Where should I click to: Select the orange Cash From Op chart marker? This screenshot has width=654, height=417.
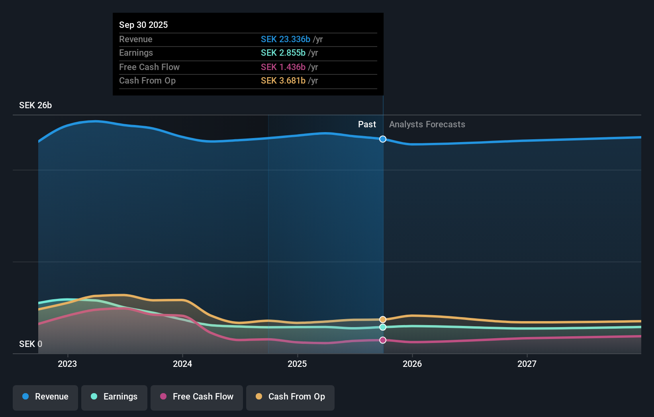tap(382, 319)
